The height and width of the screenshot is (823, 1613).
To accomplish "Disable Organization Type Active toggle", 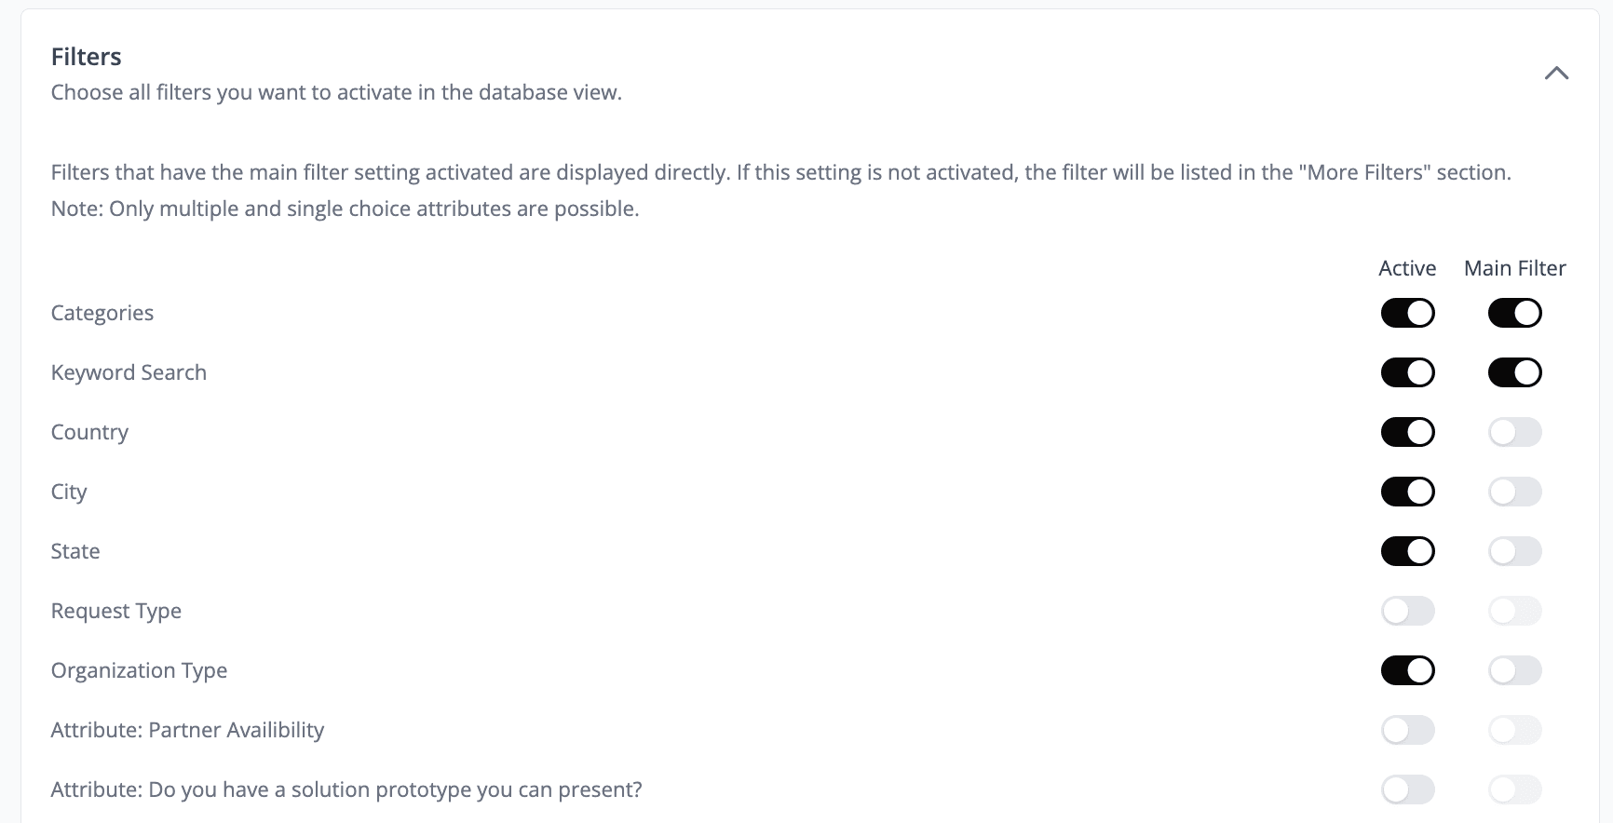I will 1407,670.
